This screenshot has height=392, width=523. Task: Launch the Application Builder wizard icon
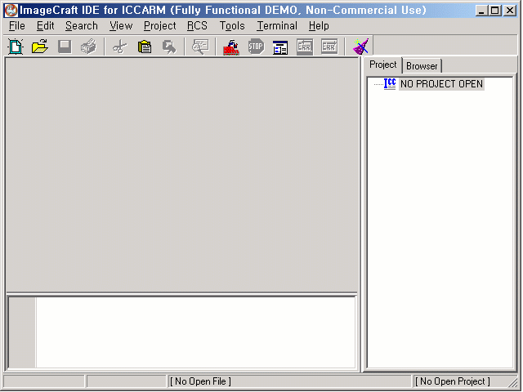tap(360, 47)
